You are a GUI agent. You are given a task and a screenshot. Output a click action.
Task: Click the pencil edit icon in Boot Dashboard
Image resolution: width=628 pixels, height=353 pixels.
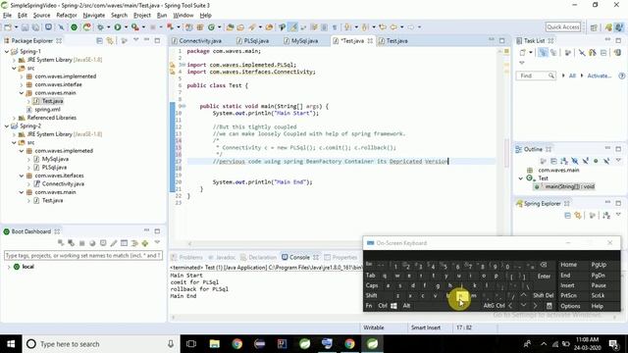[114, 243]
